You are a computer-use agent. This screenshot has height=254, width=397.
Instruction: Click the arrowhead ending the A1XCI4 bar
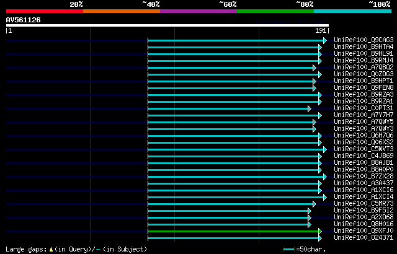pos(325,197)
